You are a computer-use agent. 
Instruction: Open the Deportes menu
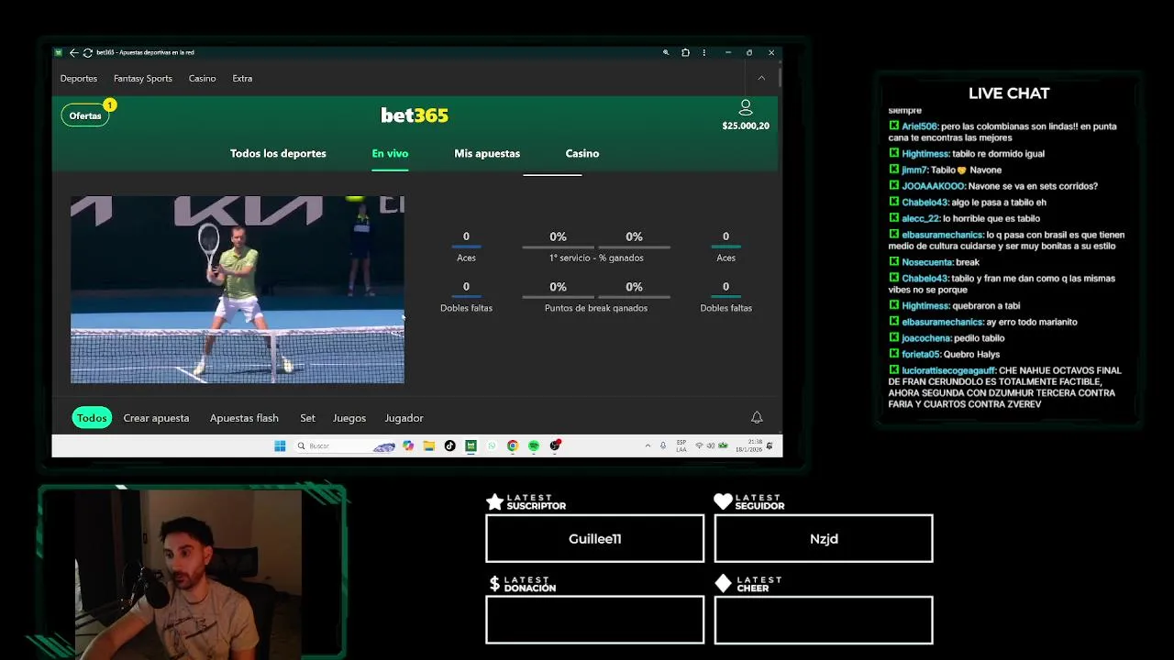coord(79,78)
